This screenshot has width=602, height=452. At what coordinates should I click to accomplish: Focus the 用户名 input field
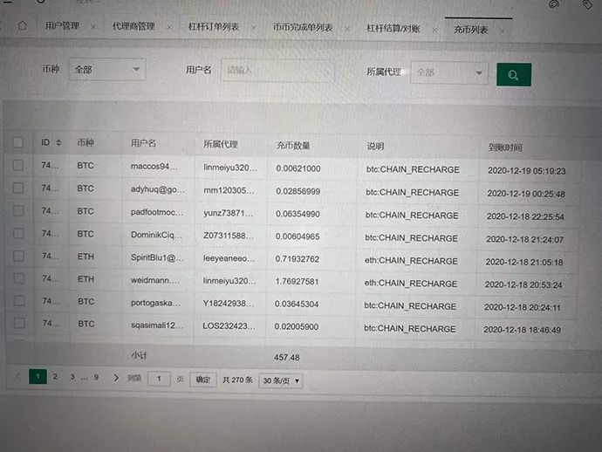tap(277, 70)
